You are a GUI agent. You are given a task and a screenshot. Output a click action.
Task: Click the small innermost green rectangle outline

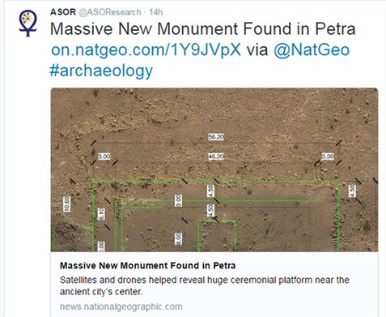click(217, 236)
